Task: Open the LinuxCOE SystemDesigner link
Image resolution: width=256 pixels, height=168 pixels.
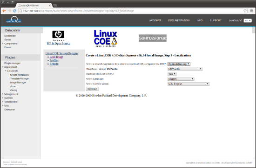Action: pos(62,53)
